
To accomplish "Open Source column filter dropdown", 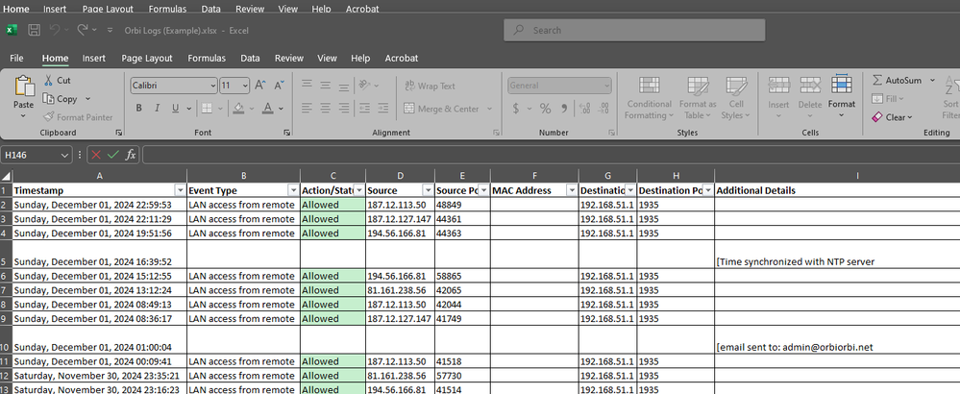I will 428,190.
